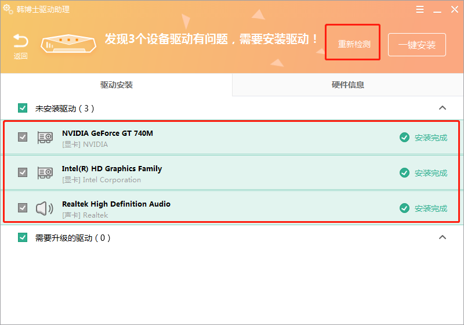
Task: Open the hamburger menu in title bar
Action: pos(419,9)
